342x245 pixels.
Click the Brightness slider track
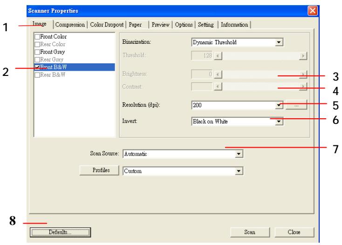(260, 75)
